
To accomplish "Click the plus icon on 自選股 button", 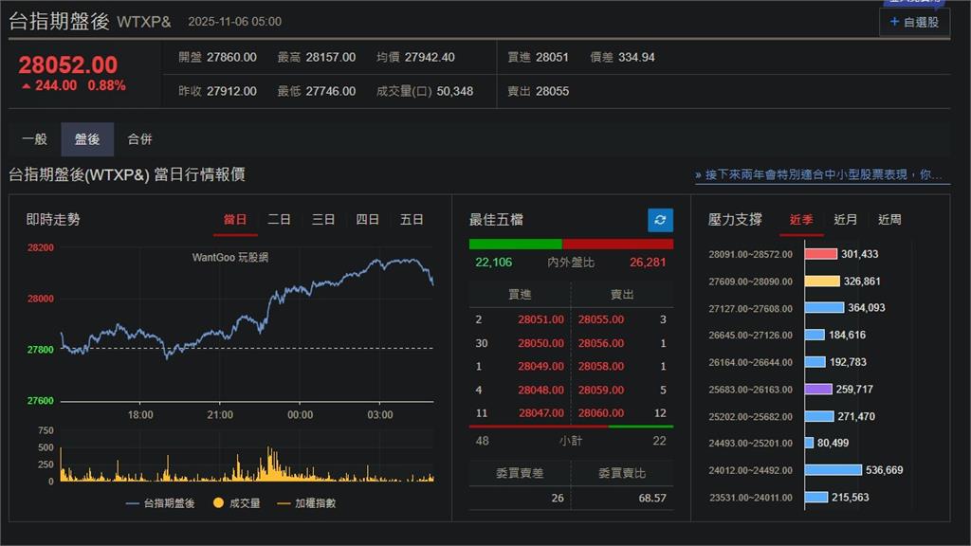I will coord(896,23).
